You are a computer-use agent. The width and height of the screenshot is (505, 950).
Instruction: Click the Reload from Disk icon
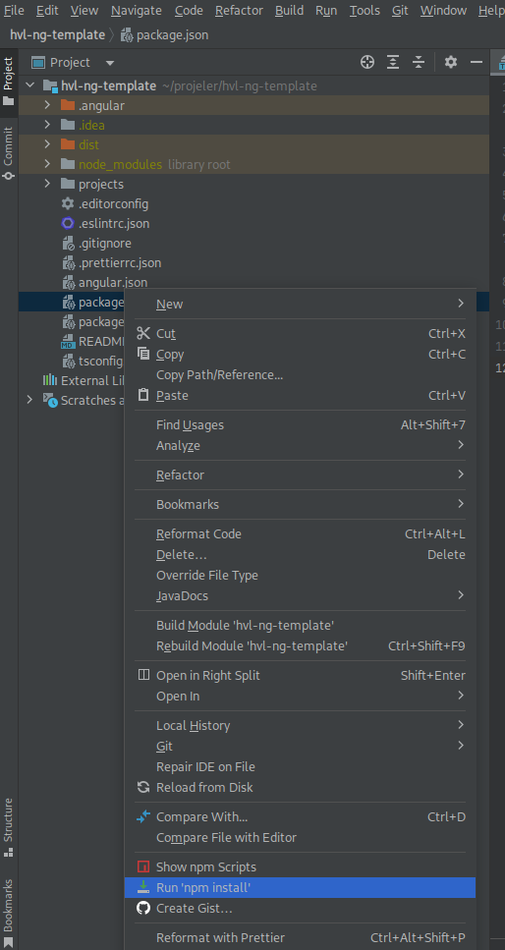[x=143, y=787]
